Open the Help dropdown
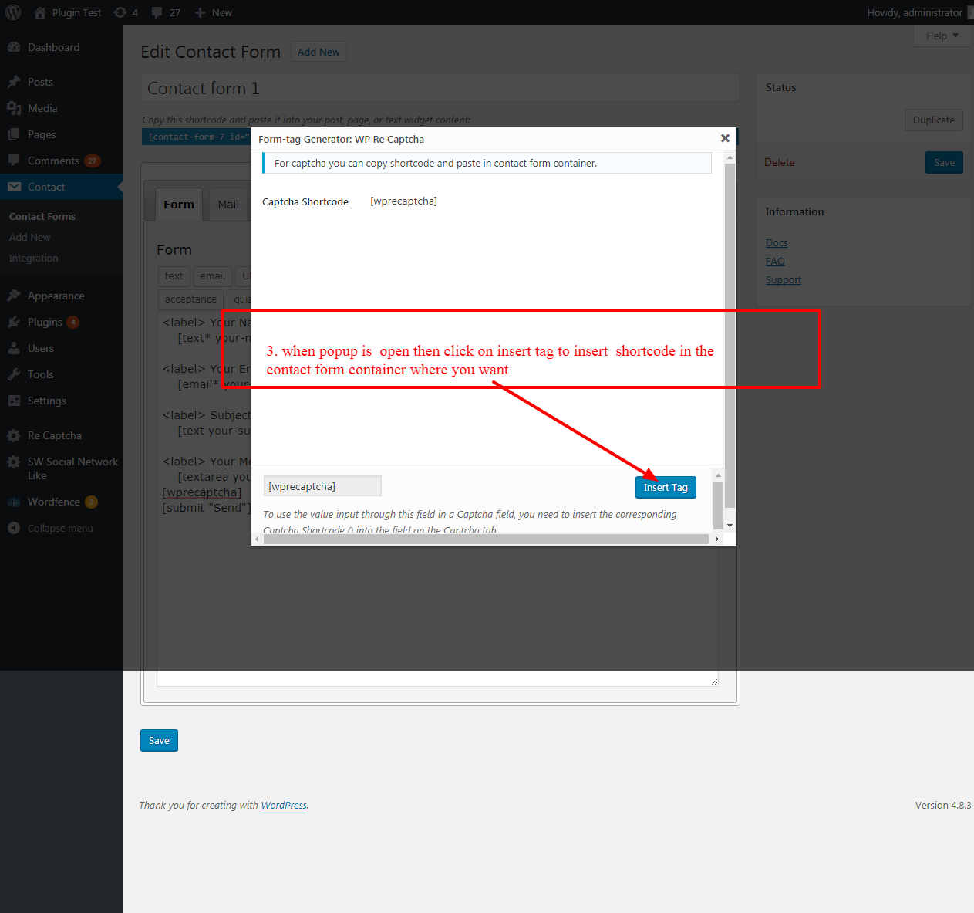Image resolution: width=974 pixels, height=913 pixels. (x=942, y=36)
